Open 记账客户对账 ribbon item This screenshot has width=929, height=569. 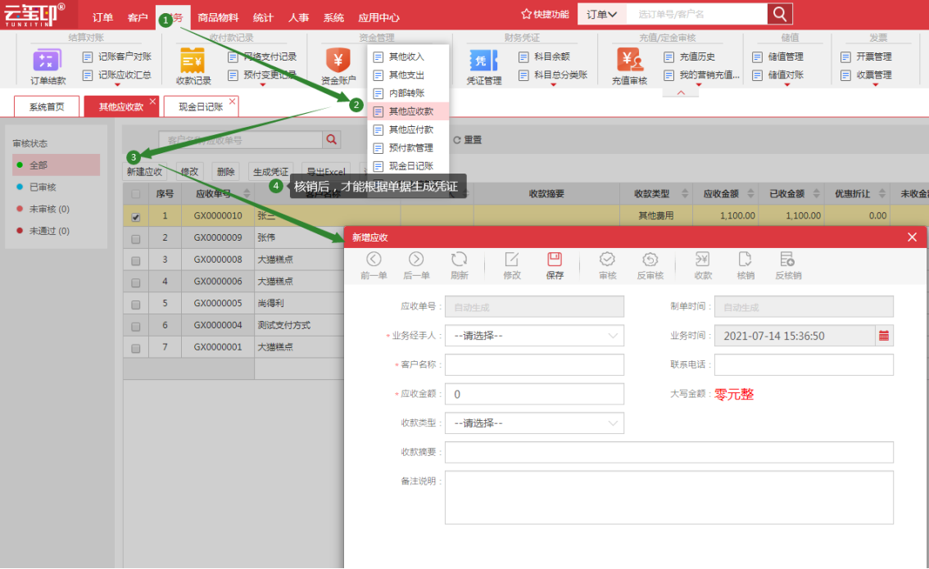click(x=118, y=56)
